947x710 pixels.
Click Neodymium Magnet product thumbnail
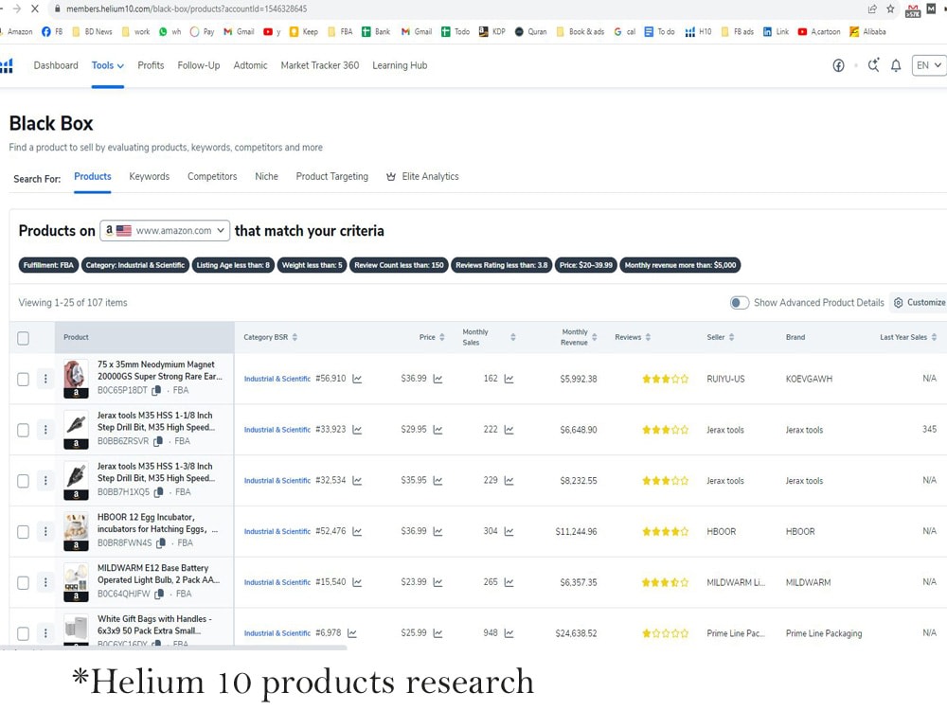pyautogui.click(x=76, y=379)
